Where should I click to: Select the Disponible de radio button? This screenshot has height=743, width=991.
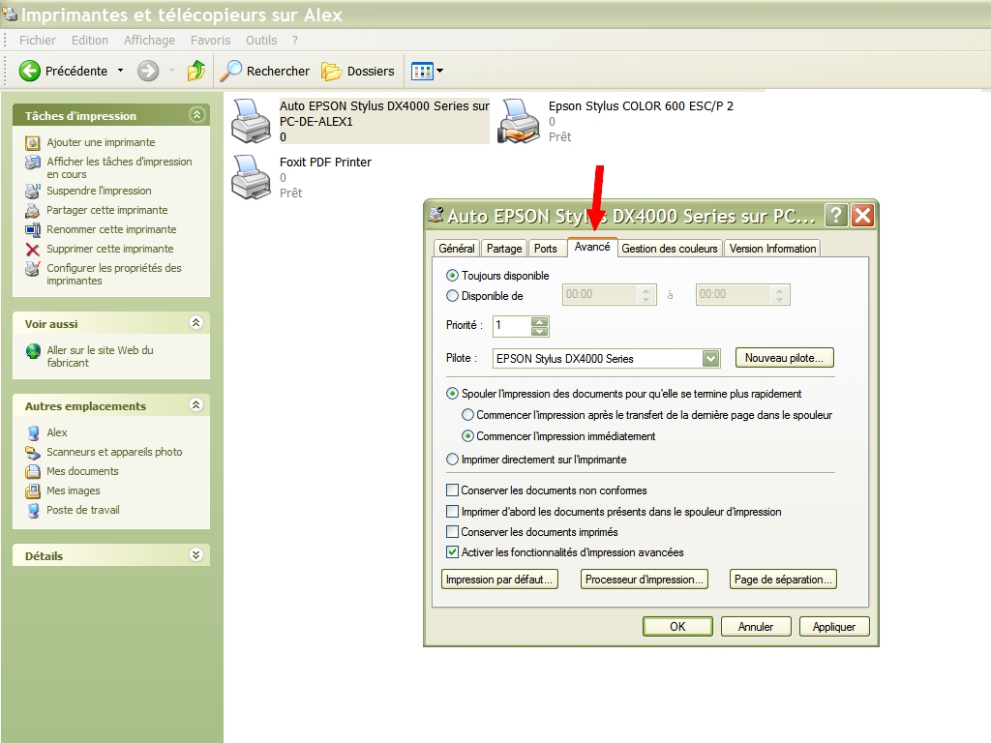point(452,296)
